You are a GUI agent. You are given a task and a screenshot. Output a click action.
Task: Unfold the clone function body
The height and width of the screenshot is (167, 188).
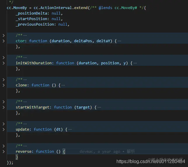coord(4,85)
